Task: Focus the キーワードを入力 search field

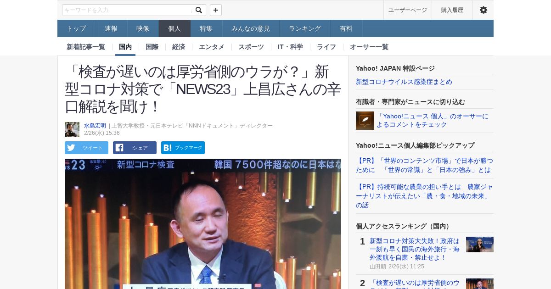Action: coord(127,10)
